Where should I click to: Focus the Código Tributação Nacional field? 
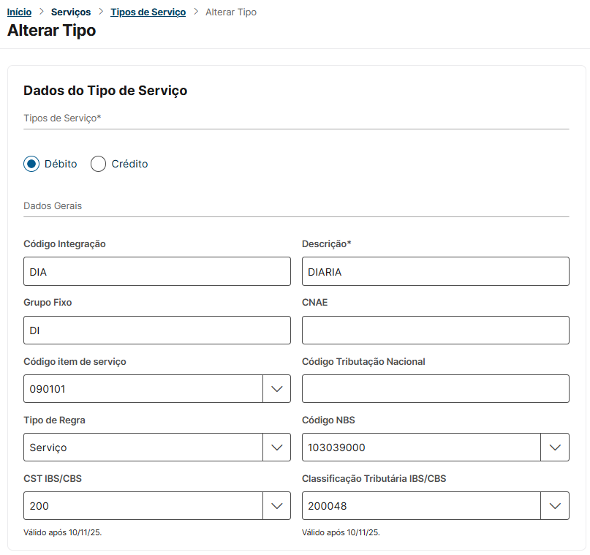point(435,389)
